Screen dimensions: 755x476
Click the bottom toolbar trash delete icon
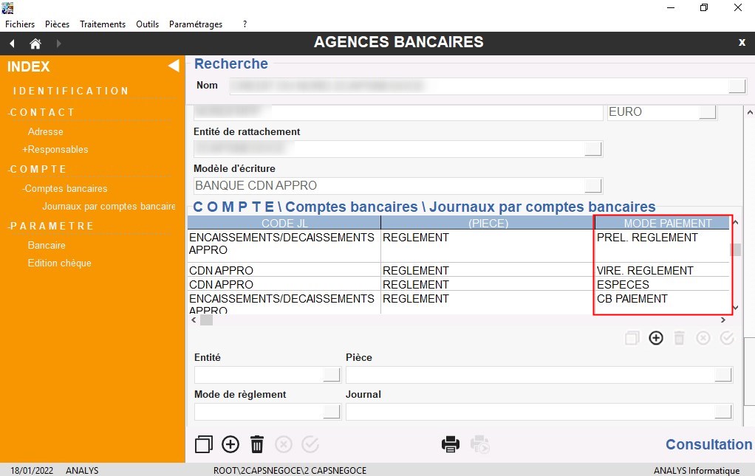point(257,444)
